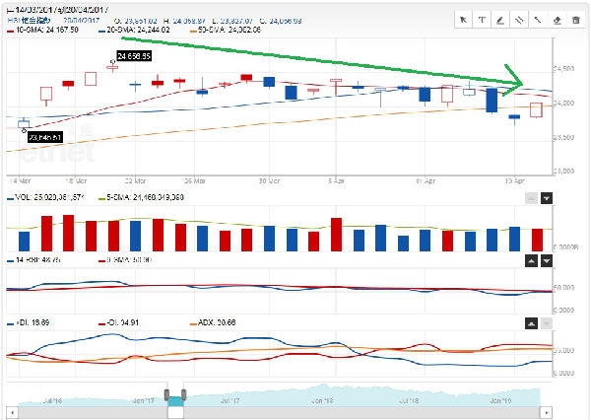Image resolution: width=591 pixels, height=420 pixels.
Task: Select the parallel channel line tool
Action: click(518, 19)
